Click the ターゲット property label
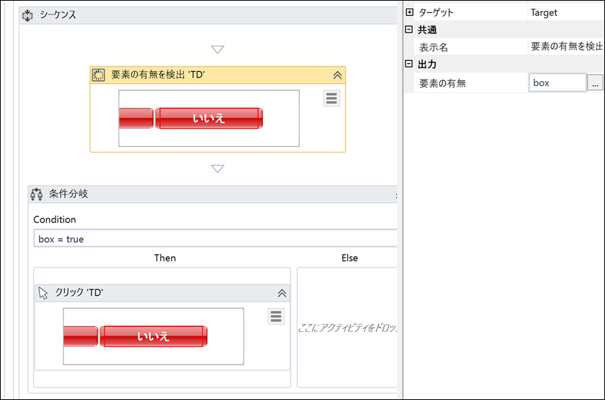Viewport: 605px width, 400px height. (x=436, y=13)
